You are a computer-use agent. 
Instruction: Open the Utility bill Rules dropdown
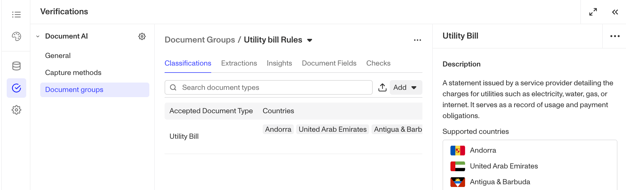310,40
